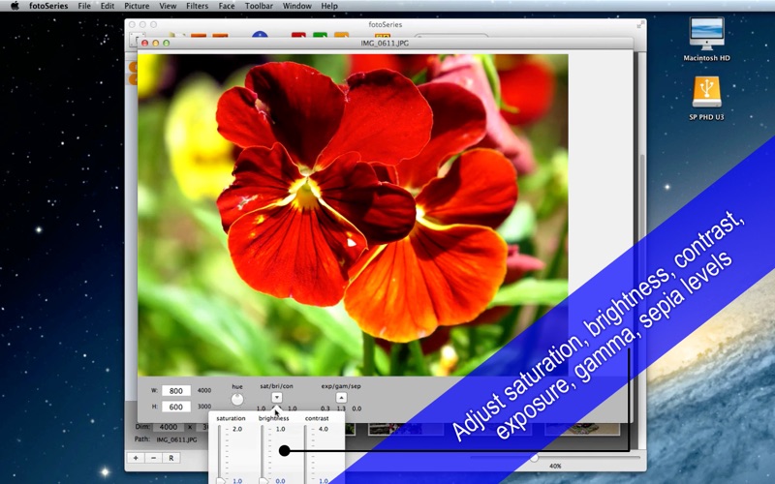The height and width of the screenshot is (484, 775).
Task: Click the Dim field showing 4000
Action: coord(168,427)
